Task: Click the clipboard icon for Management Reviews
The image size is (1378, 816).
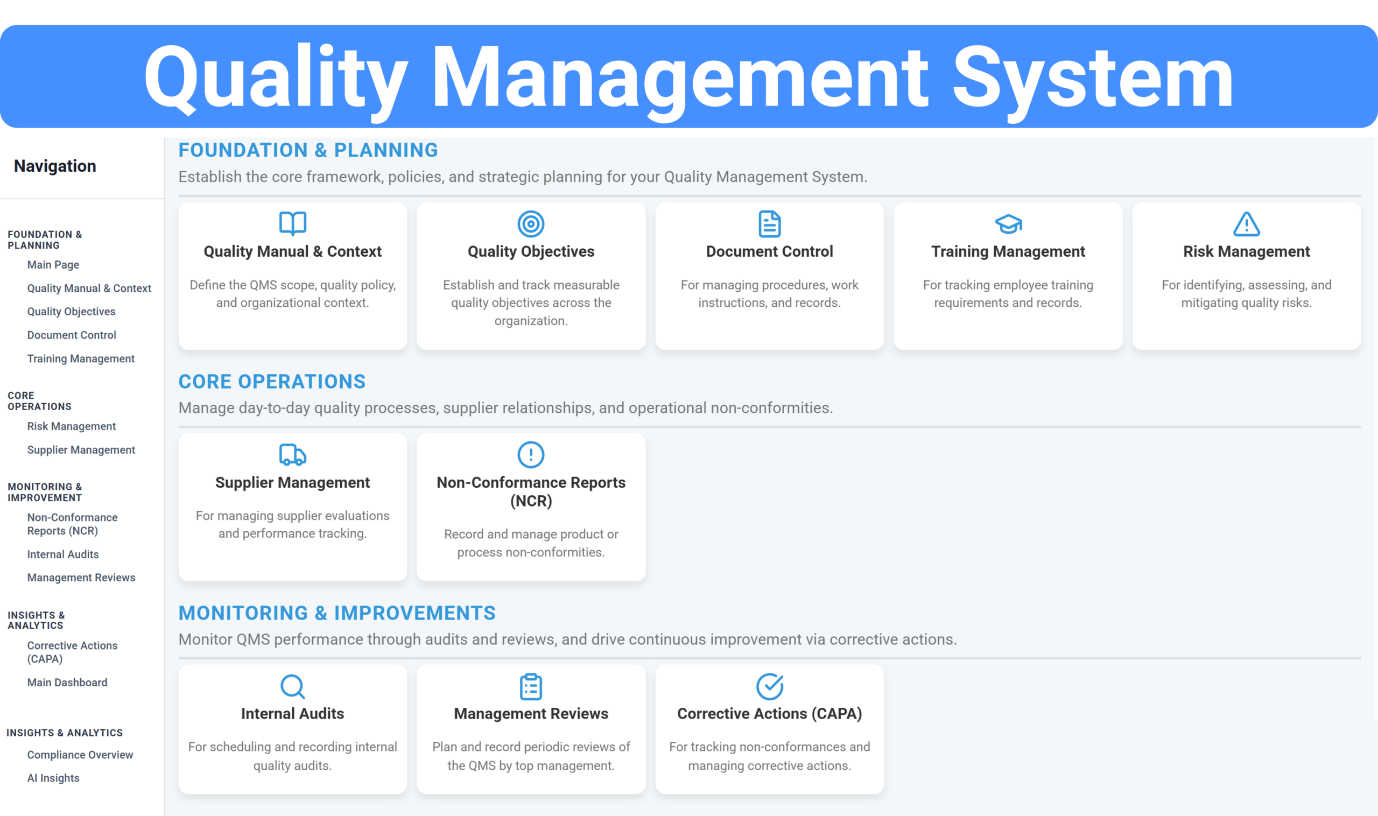Action: click(531, 686)
